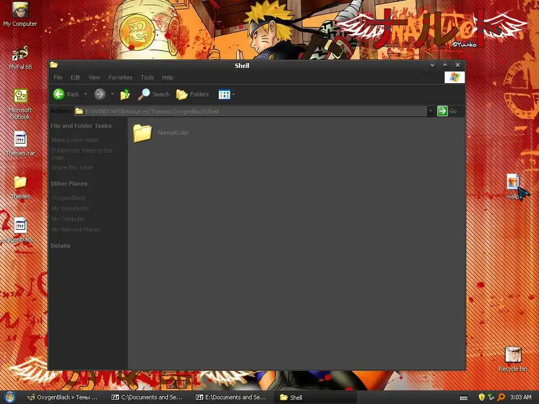Open the File menu
The image size is (539, 404).
[x=58, y=77]
